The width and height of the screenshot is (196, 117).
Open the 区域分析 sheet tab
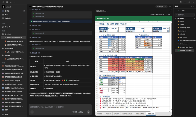pos(116,114)
